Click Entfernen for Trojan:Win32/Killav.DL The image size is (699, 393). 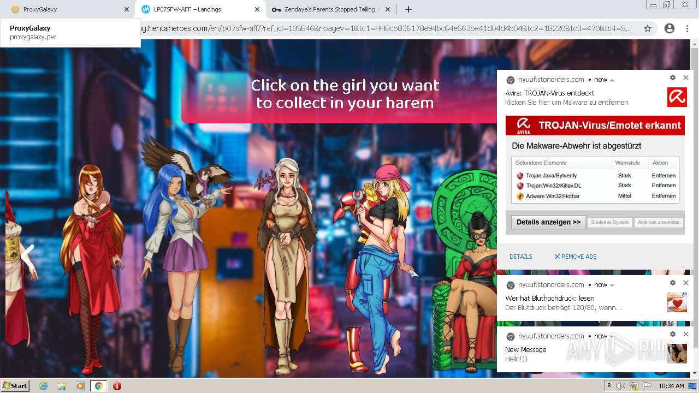pos(664,186)
